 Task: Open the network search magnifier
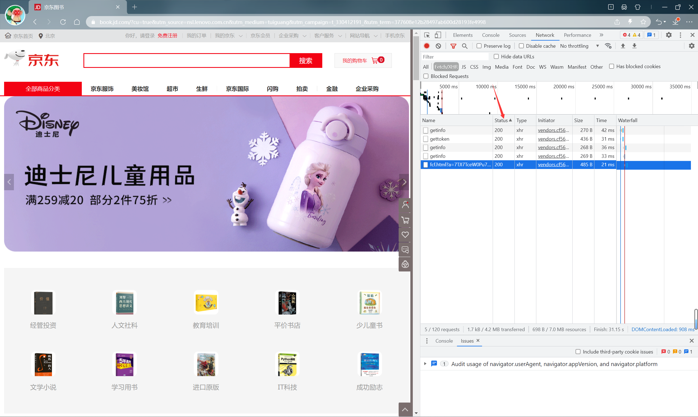465,46
